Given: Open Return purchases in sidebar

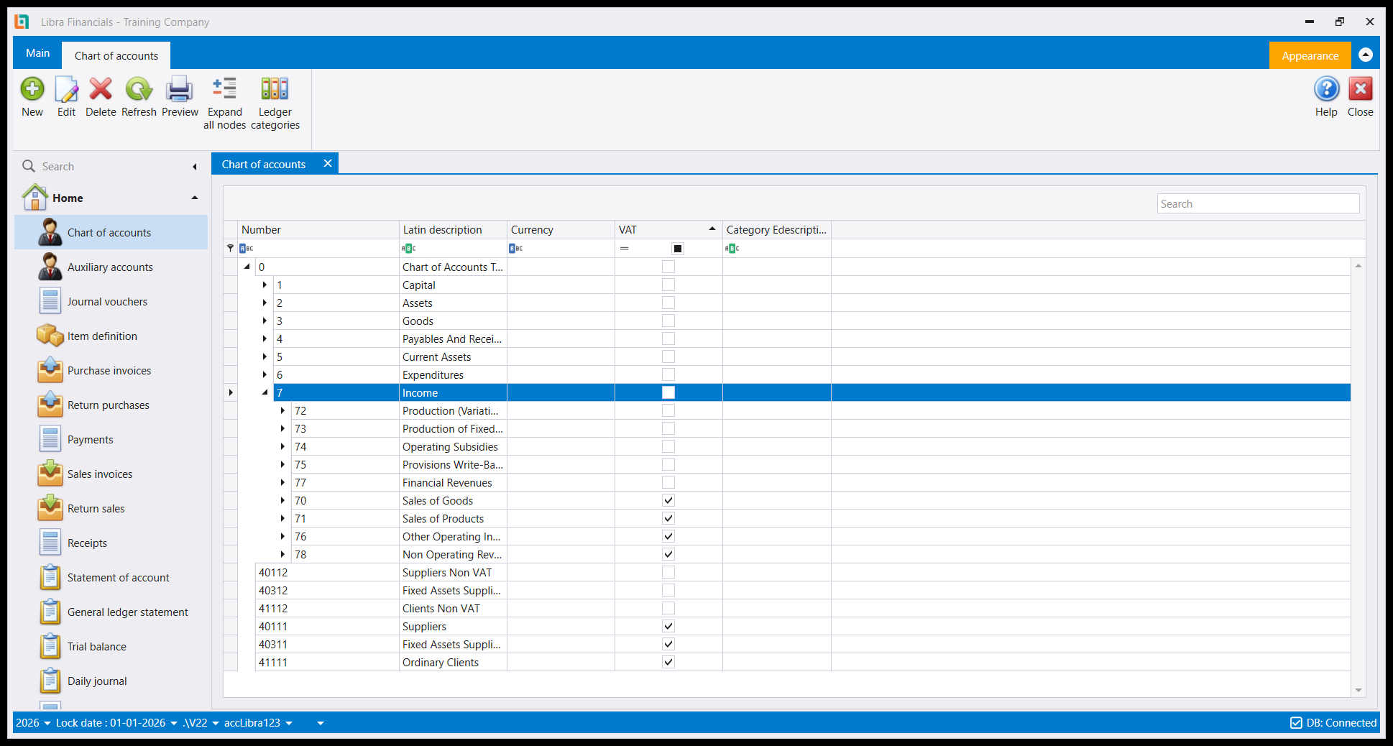Looking at the screenshot, I should (x=111, y=405).
